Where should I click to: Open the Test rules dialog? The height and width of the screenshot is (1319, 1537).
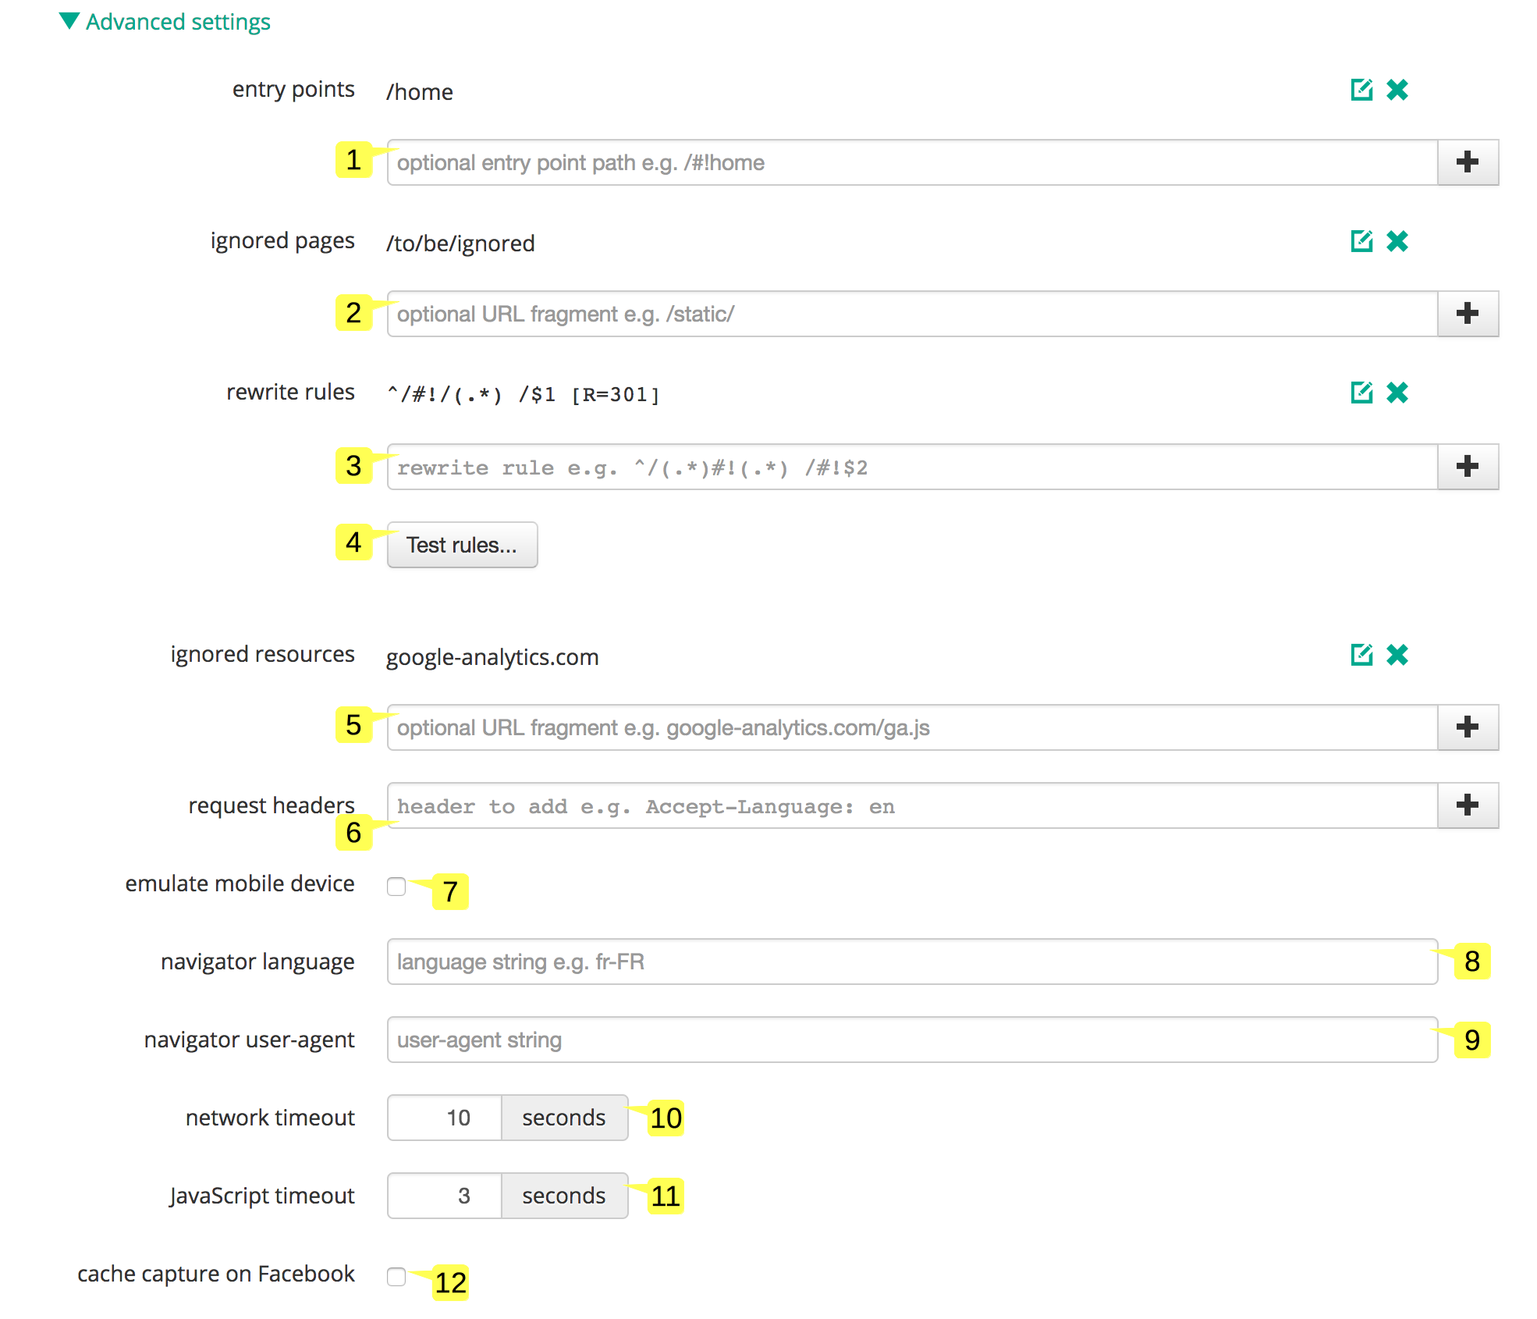tap(462, 545)
